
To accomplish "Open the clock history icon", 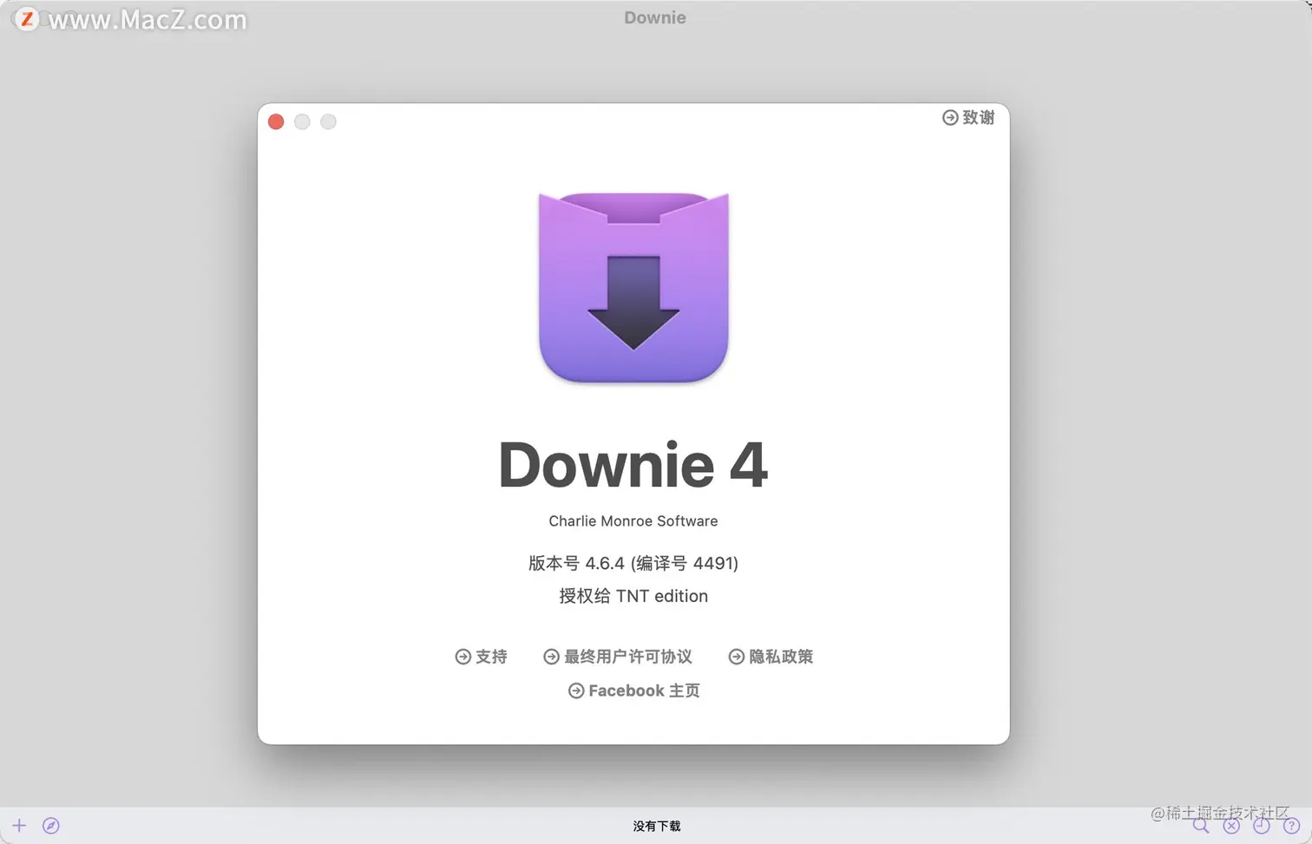I will 1262,826.
